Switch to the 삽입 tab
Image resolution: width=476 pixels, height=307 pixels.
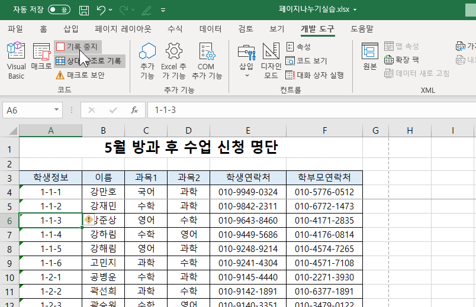(x=70, y=29)
